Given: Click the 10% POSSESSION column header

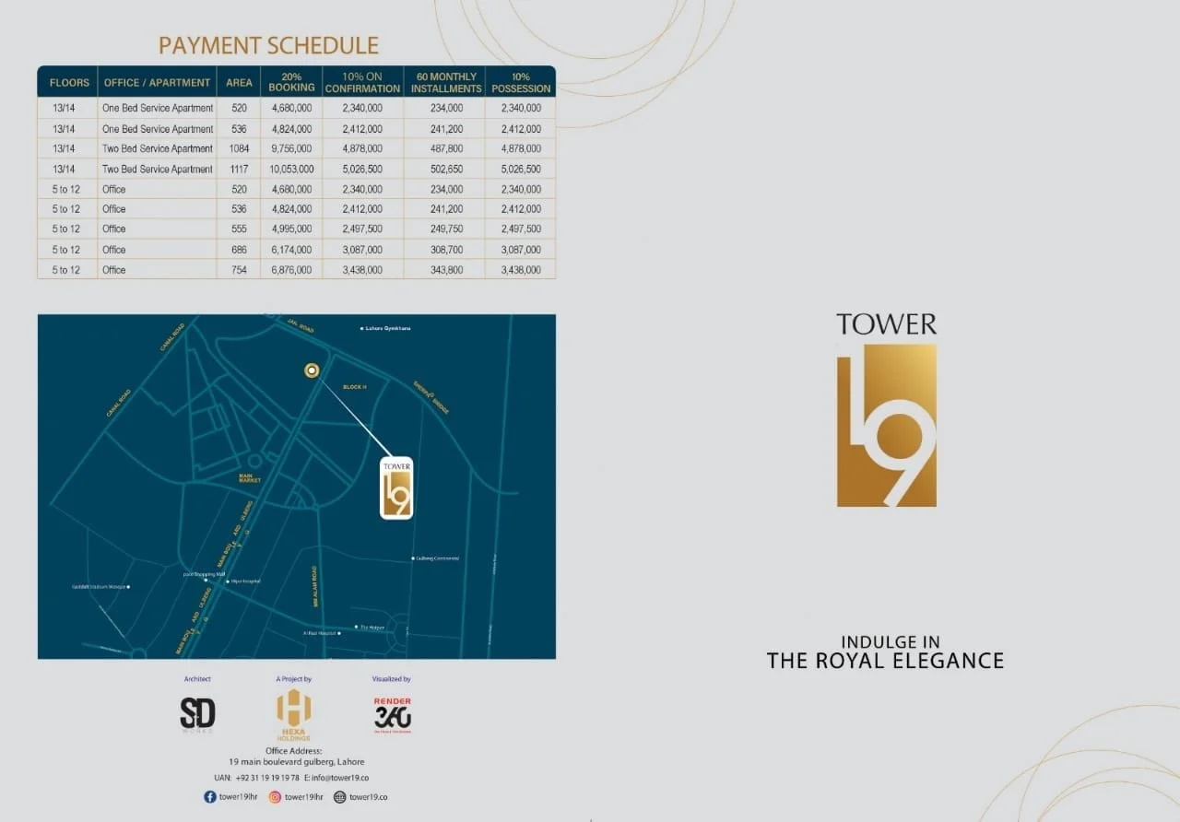Looking at the screenshot, I should coord(521,82).
